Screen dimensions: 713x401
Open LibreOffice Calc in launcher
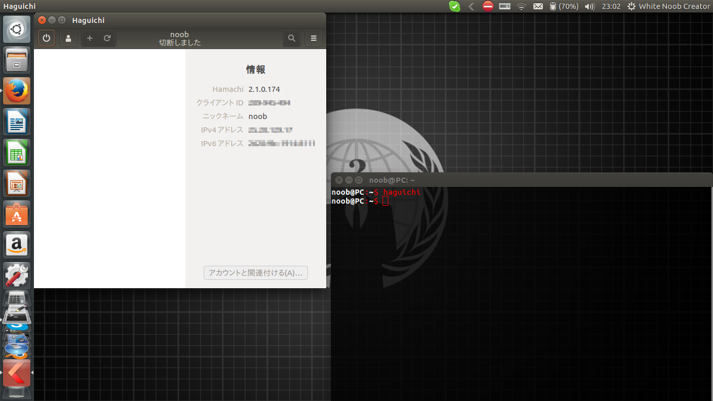point(17,152)
